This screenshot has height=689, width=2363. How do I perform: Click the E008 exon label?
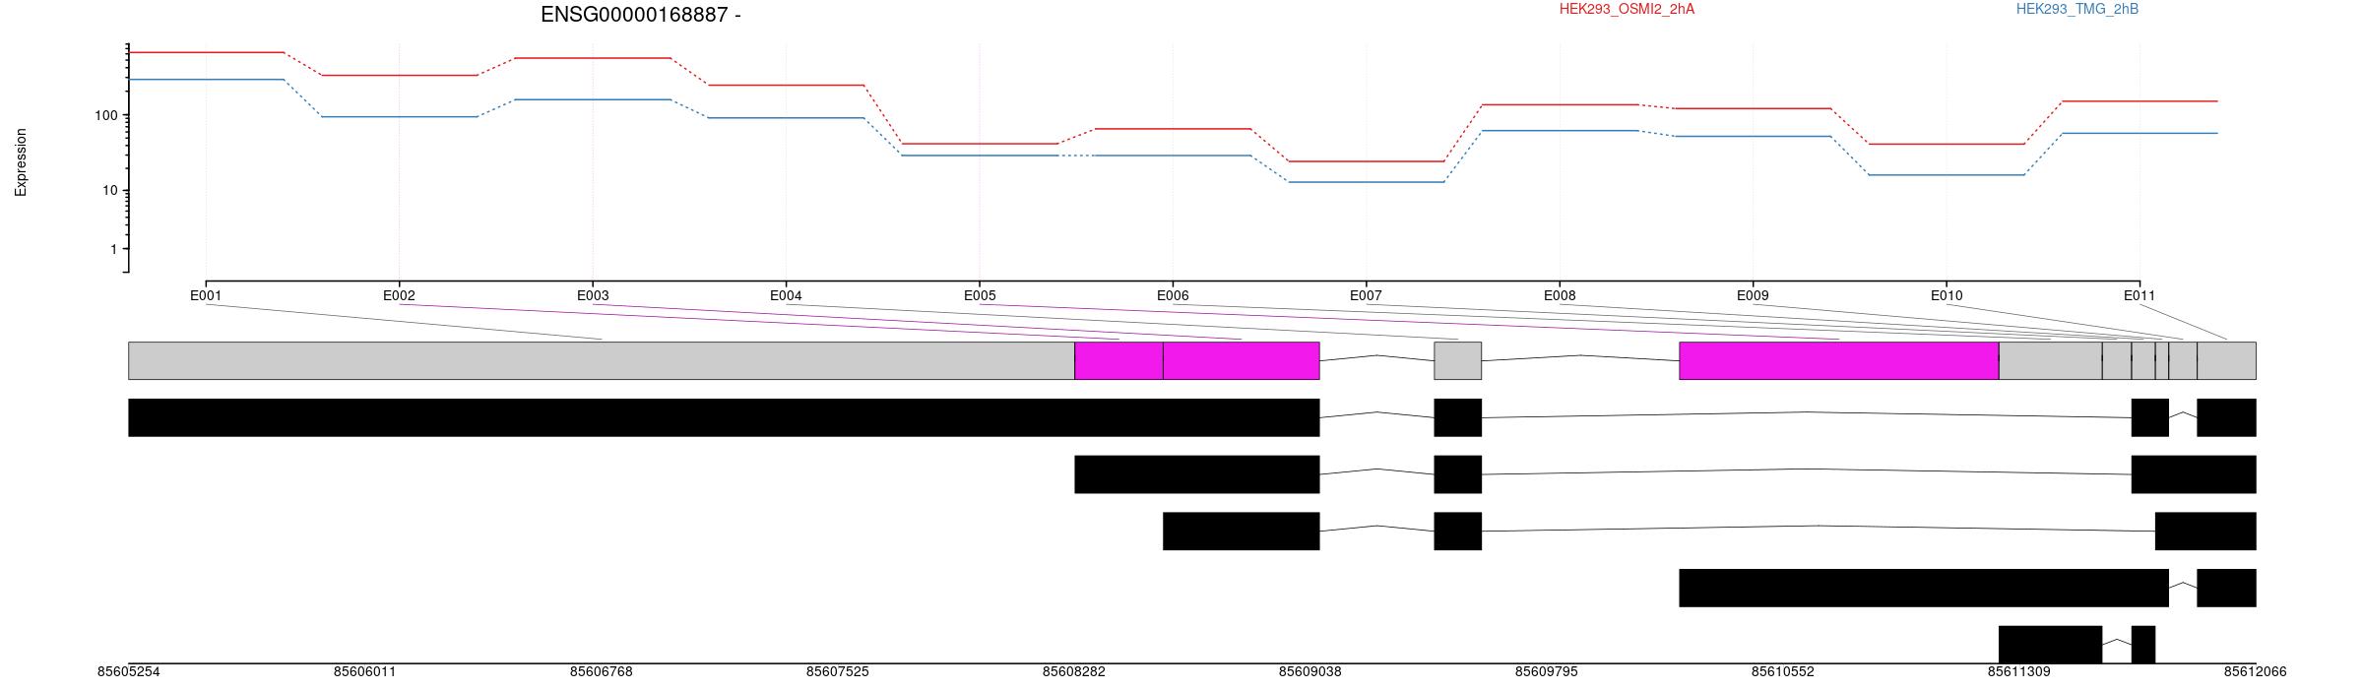pyautogui.click(x=1560, y=295)
